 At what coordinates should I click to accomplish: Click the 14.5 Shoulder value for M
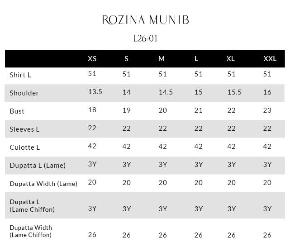pos(166,92)
